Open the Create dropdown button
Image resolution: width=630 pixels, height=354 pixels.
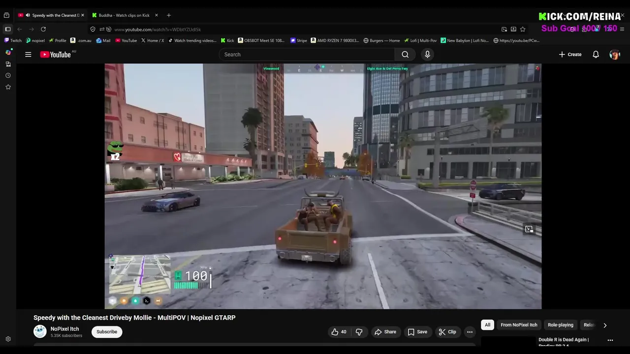coord(570,55)
